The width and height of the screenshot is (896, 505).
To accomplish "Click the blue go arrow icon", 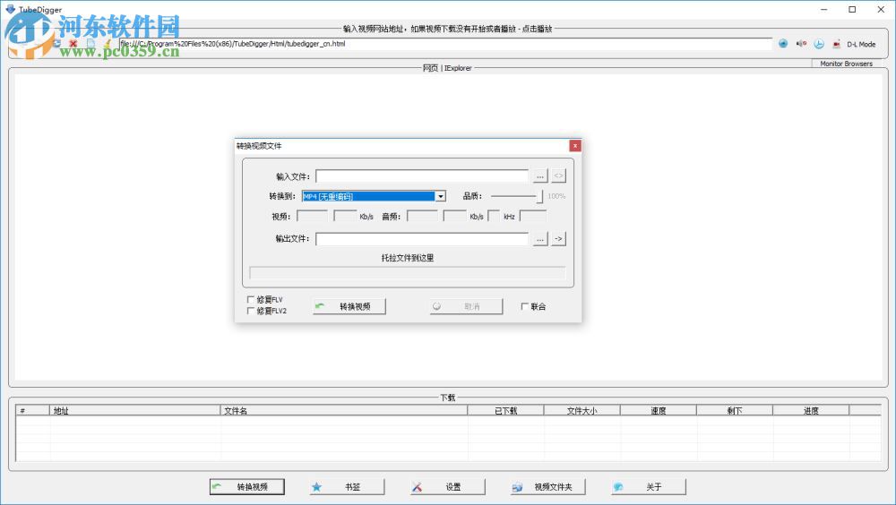I will 783,43.
